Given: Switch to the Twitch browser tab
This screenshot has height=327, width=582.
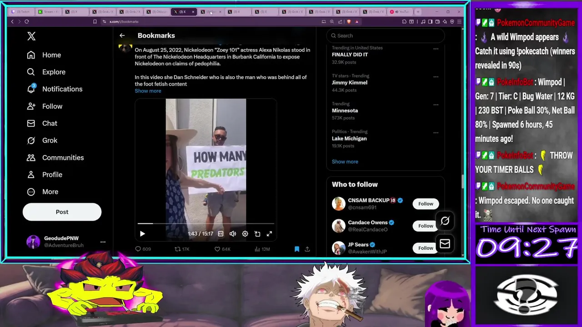Looking at the screenshot, I should point(21,12).
